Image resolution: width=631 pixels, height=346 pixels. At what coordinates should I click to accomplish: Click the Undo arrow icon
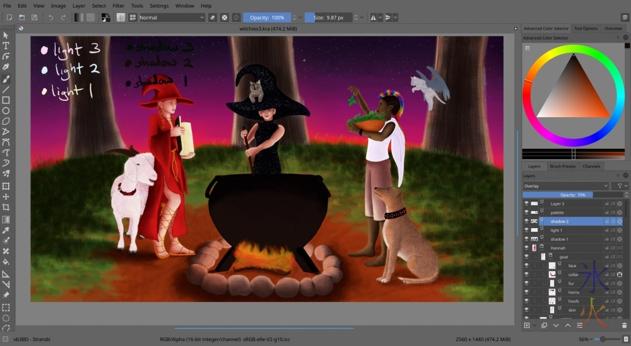coord(50,18)
